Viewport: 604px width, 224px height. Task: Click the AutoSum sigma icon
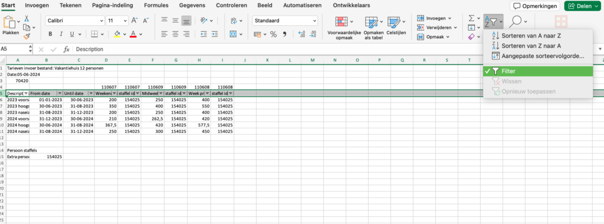tap(471, 18)
